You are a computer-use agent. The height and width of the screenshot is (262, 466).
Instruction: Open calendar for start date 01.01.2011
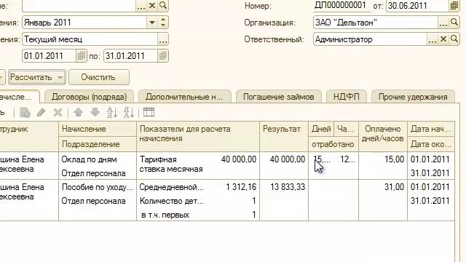click(x=81, y=56)
